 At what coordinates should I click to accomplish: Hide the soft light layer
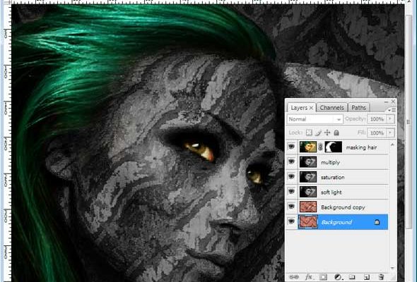click(291, 192)
